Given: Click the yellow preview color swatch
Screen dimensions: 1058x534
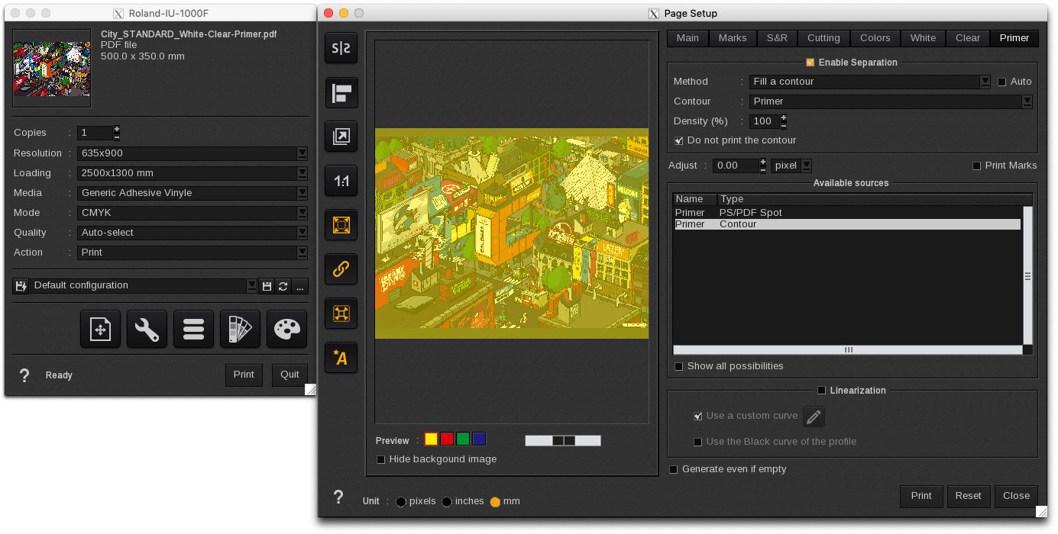Looking at the screenshot, I should click(x=430, y=439).
